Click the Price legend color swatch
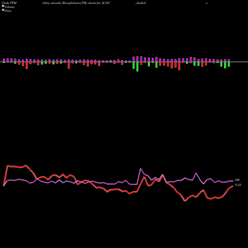The height and width of the screenshot is (248, 248). pos(3,10)
